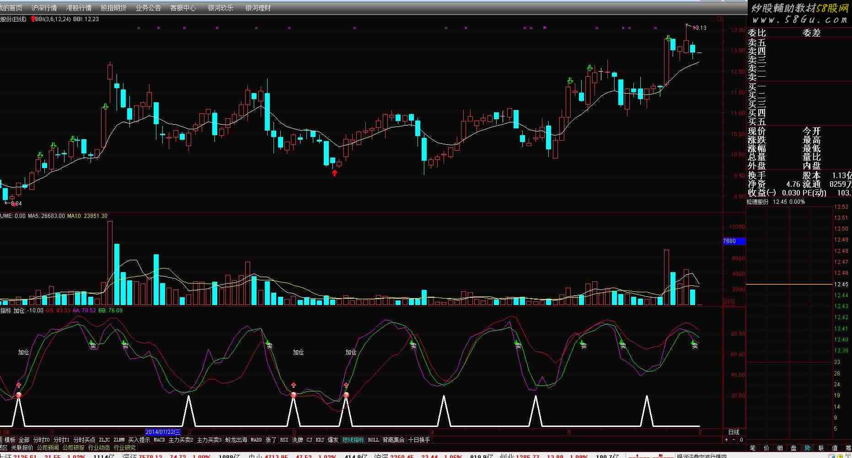Click the 0 reset button under 日线
Image resolution: width=852 pixels, height=458 pixels.
point(741,440)
